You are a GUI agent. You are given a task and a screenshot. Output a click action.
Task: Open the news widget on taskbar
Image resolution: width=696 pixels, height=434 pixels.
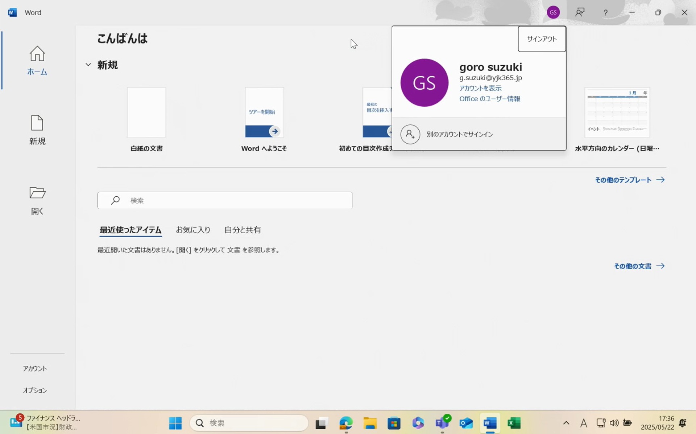(45, 422)
